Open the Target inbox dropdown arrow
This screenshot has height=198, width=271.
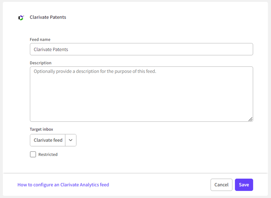tap(71, 140)
